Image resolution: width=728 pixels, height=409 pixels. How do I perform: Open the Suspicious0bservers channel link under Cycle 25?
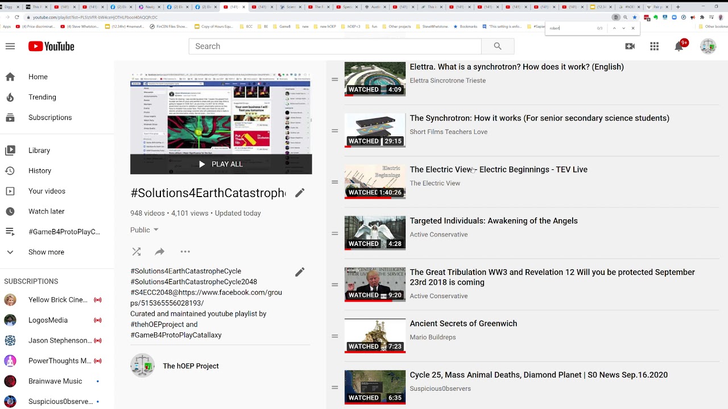point(440,389)
